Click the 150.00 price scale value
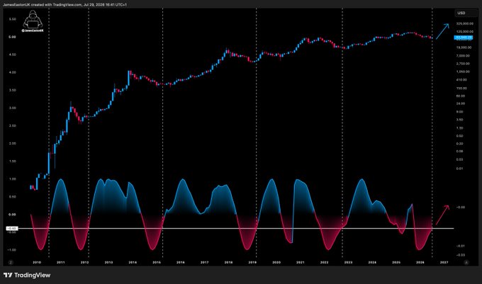Screen dimensions: 482x284 (x=461, y=89)
